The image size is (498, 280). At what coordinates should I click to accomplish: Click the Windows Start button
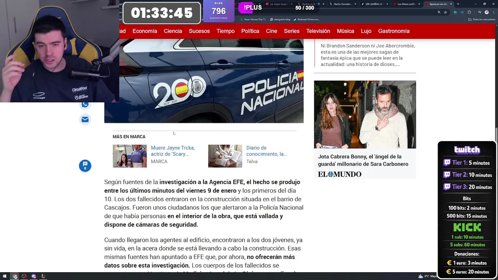point(5,276)
